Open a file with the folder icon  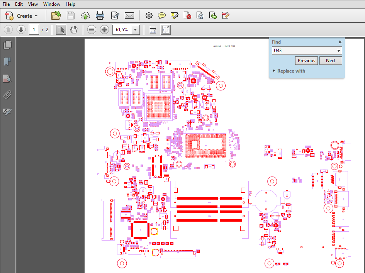[x=56, y=16]
